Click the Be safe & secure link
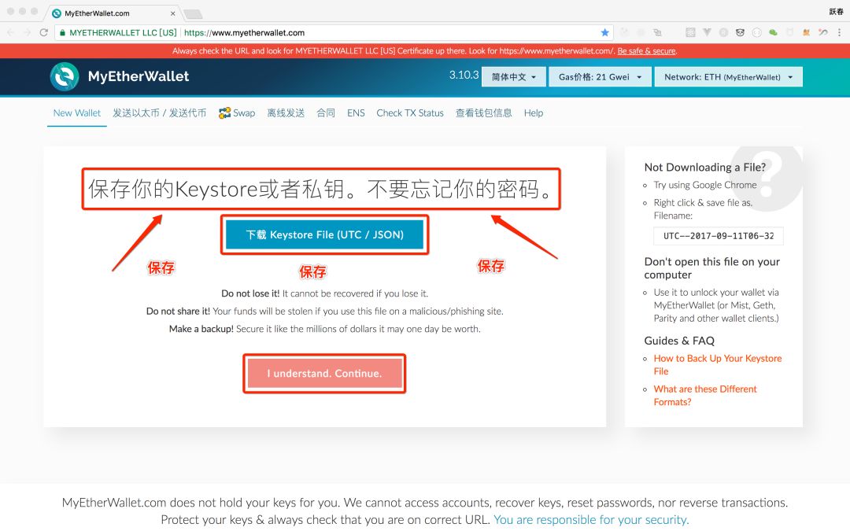 pyautogui.click(x=646, y=51)
